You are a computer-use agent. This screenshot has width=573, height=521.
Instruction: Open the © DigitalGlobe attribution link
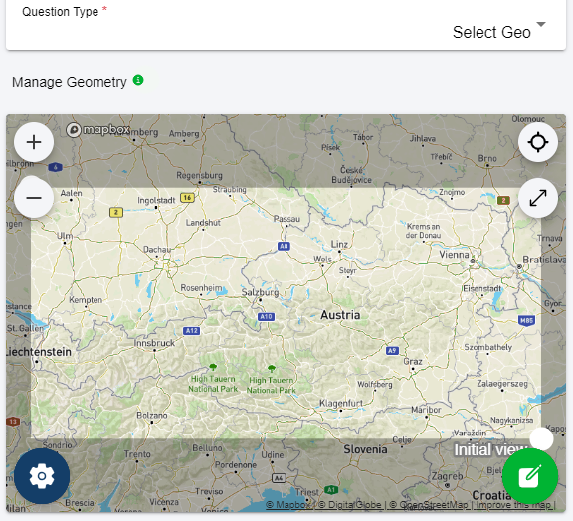[350, 505]
